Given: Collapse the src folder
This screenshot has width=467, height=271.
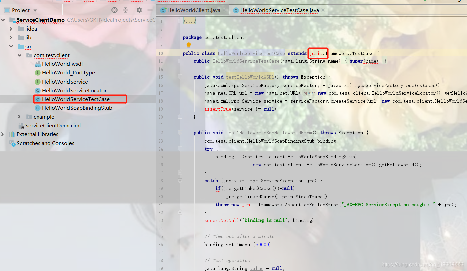Looking at the screenshot, I should point(11,47).
